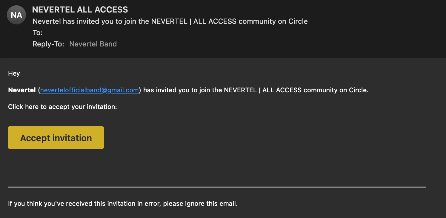Image resolution: width=446 pixels, height=218 pixels.
Task: Click the word Circle ending the subject line
Action: (298, 21)
